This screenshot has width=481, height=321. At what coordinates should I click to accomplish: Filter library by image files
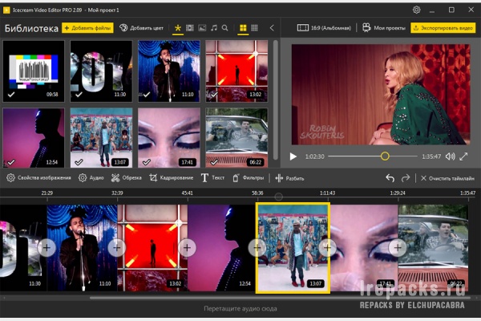[x=202, y=28]
